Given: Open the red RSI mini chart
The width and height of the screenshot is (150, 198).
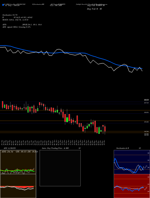Looking at the screenshot, I should click(x=132, y=186).
